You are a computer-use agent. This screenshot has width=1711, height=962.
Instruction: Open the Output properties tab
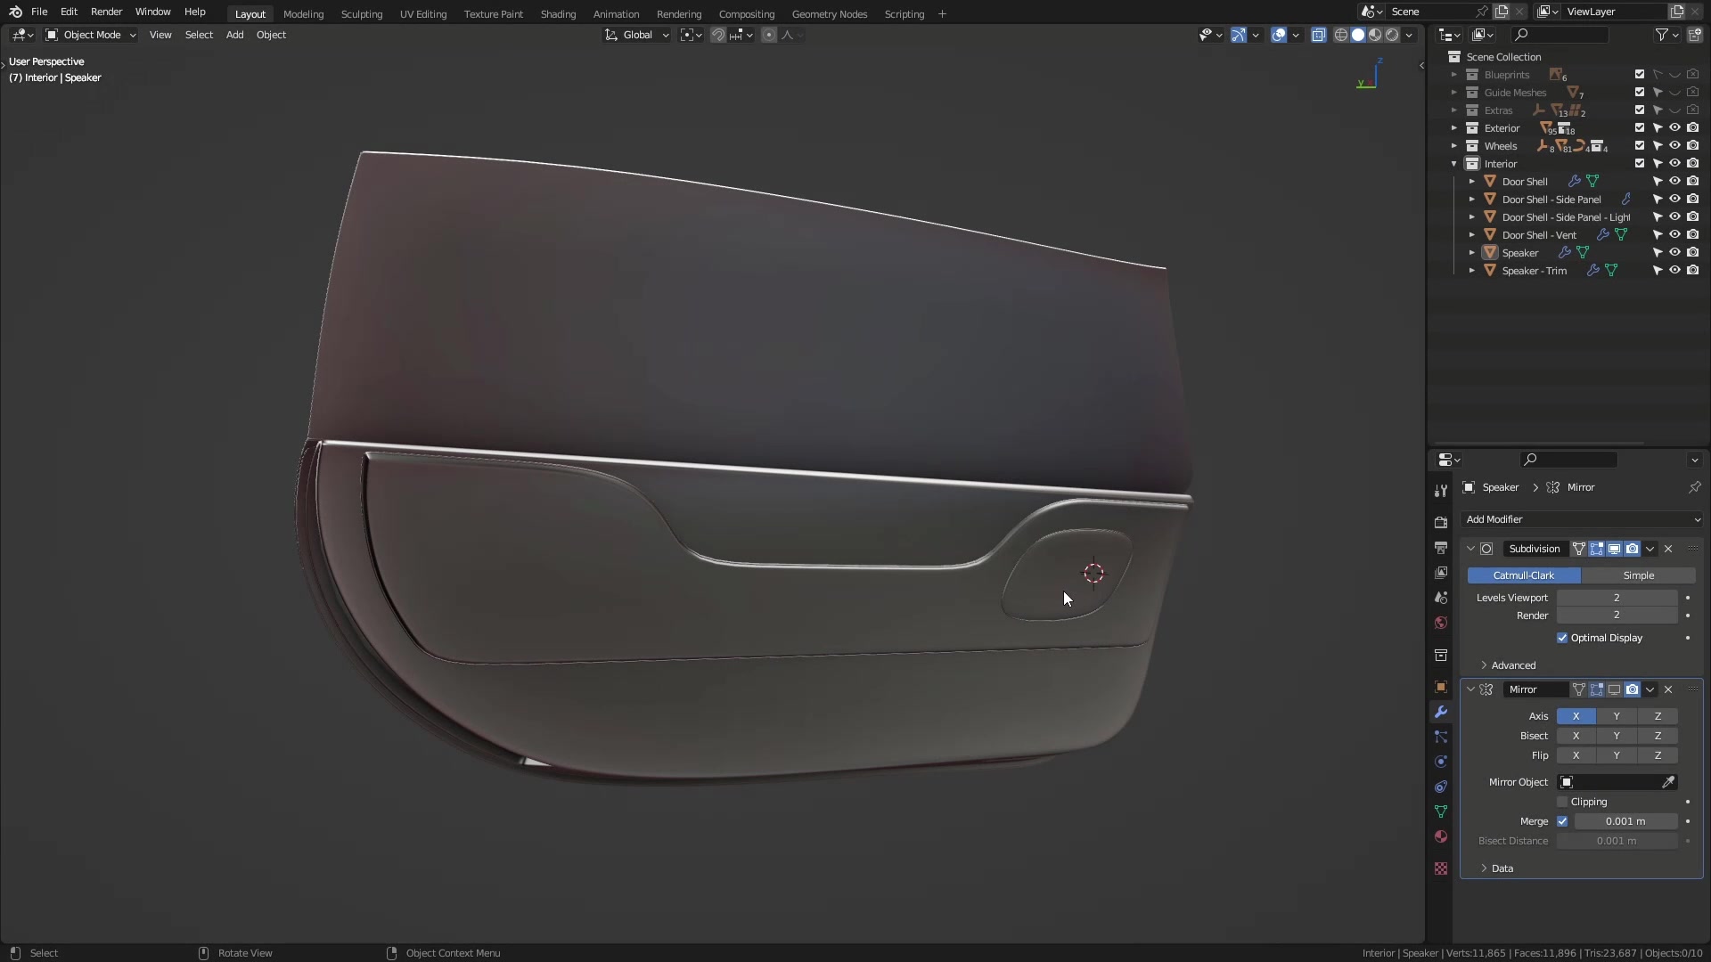(1441, 548)
